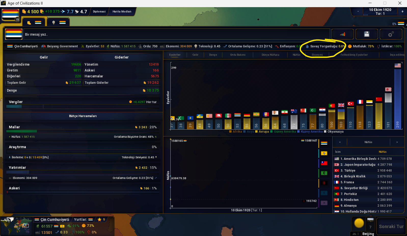Select Türkiye row in the population ranking
Screen dimensions: 407x236
point(369,170)
